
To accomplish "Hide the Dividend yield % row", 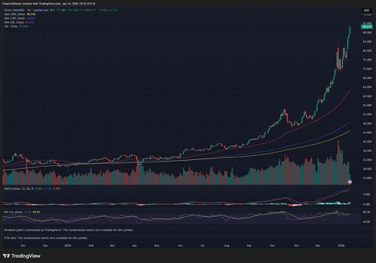I will point(46,229).
